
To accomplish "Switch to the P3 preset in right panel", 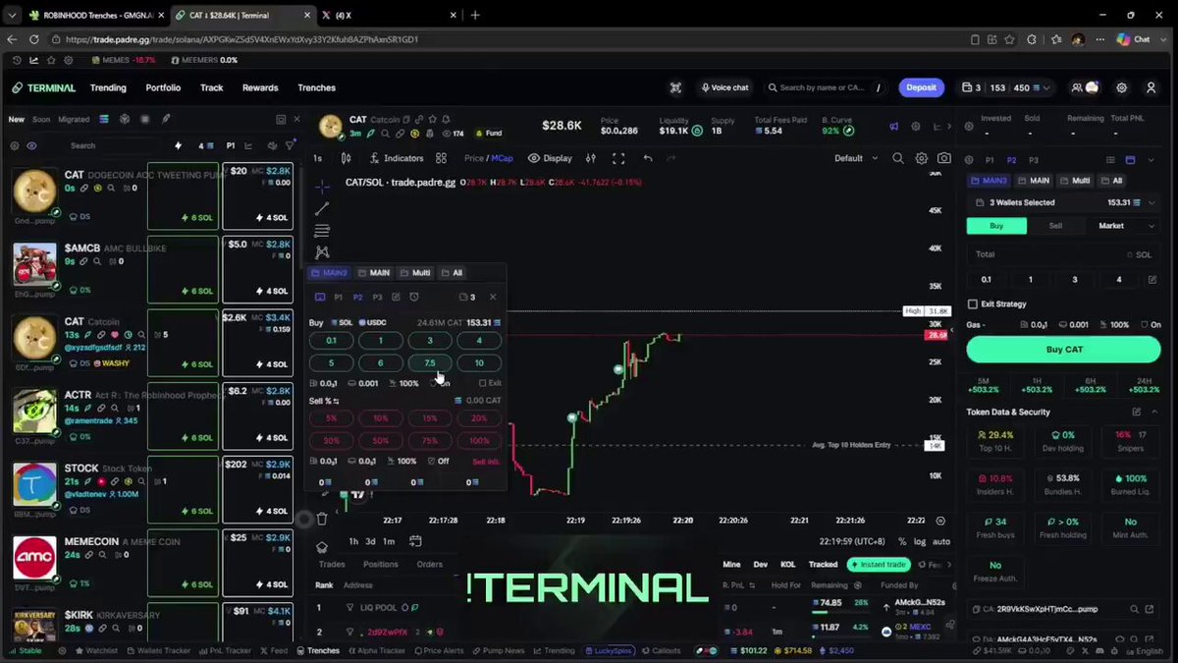I will click(1034, 160).
